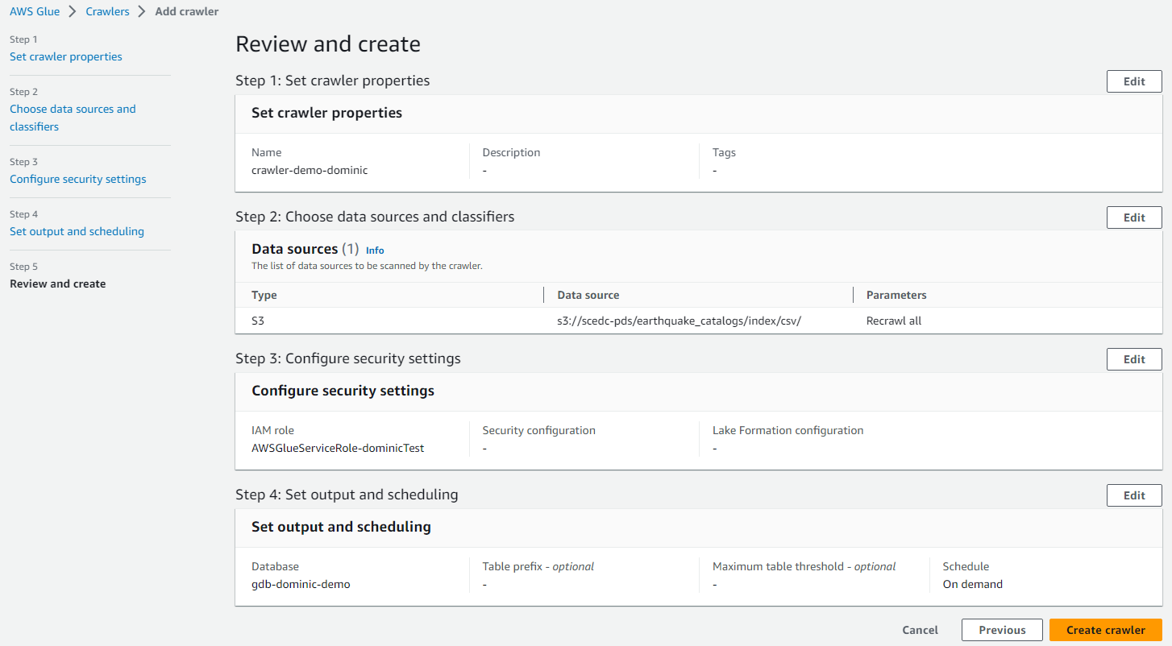Open Info link beside Data sources
Viewport: 1172px width, 646px height.
(x=375, y=251)
